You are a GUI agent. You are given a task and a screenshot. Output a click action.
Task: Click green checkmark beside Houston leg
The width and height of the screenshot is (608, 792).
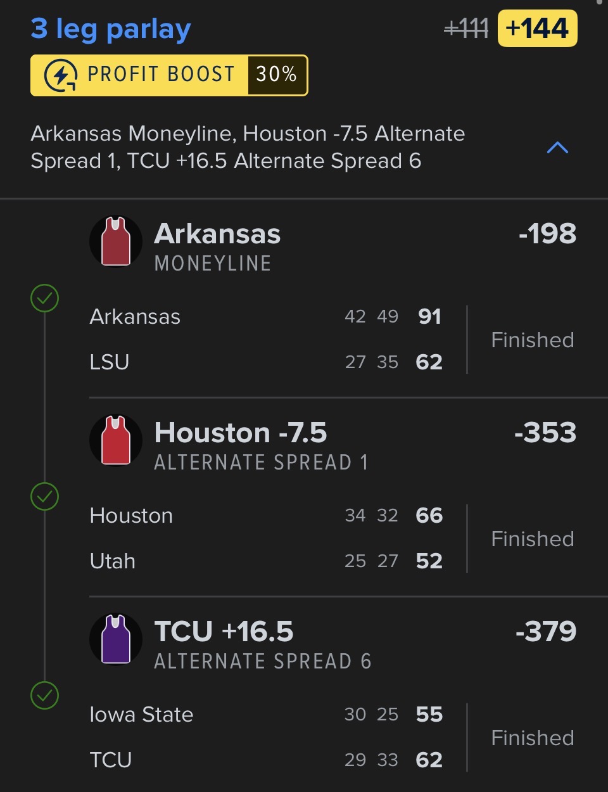[45, 497]
